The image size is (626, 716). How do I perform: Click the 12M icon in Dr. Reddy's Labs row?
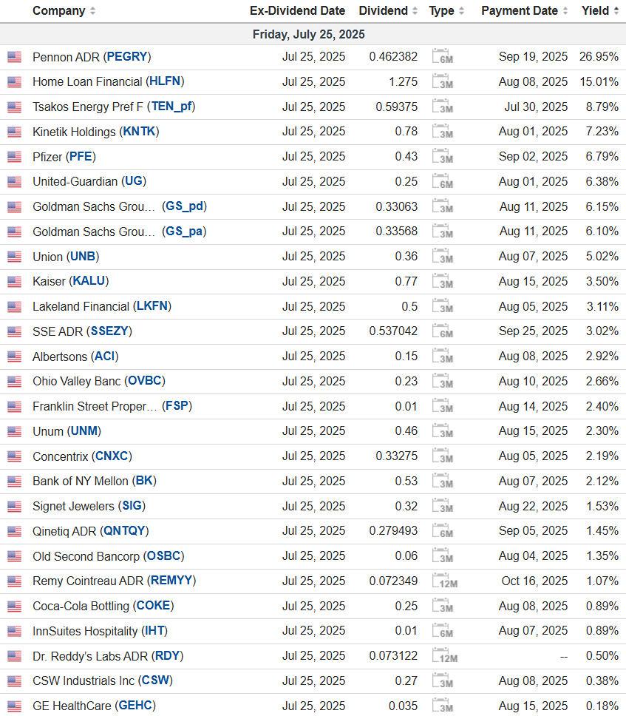[444, 656]
